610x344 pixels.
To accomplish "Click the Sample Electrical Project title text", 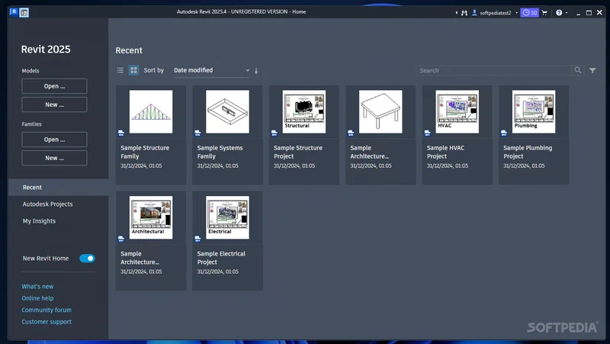I will pos(221,258).
